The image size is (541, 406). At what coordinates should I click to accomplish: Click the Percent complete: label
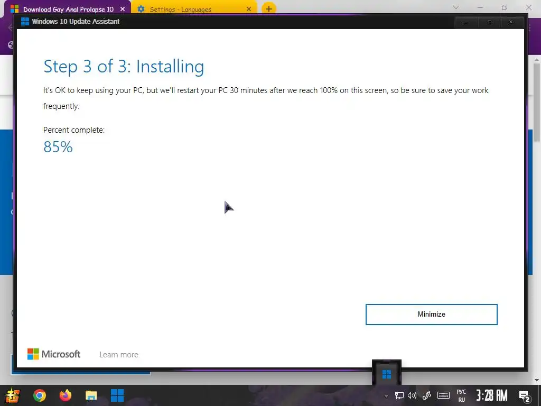(x=74, y=130)
